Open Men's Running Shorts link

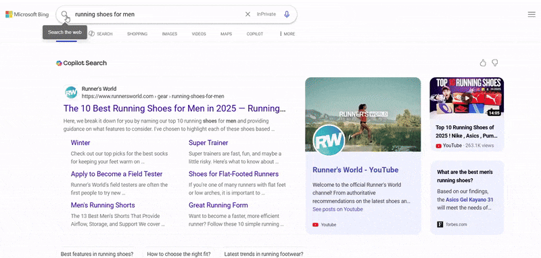click(103, 205)
